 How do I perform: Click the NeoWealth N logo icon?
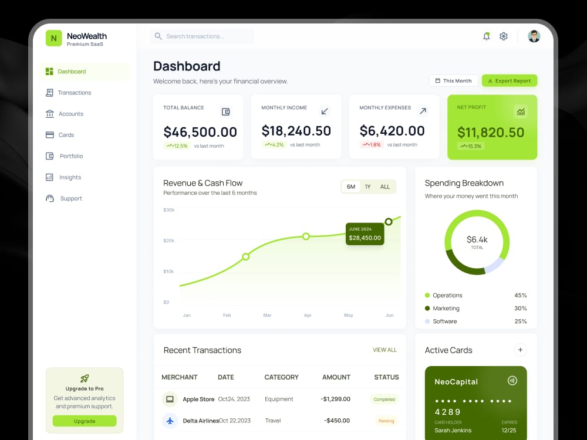coord(54,38)
